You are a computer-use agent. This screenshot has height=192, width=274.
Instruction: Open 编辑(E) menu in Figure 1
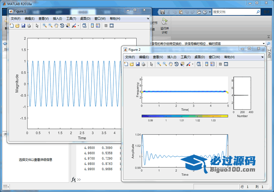(x=30, y=18)
